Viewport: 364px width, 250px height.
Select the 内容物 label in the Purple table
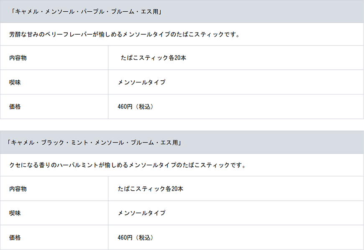pos(18,58)
